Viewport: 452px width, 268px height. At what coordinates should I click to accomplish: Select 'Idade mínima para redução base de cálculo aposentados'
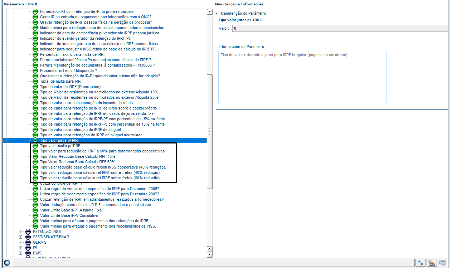(x=102, y=28)
